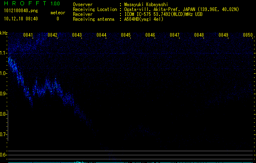Click the 0.6 frequency axis label
256x163 pixels.
(3, 155)
